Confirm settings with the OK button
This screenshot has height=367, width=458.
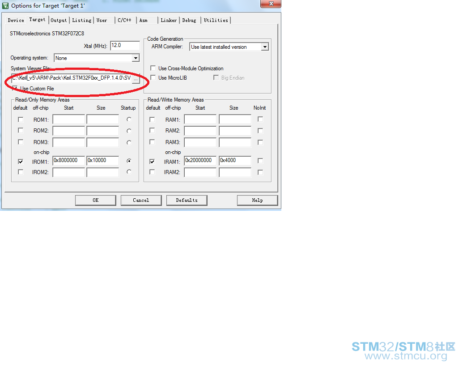click(96, 200)
